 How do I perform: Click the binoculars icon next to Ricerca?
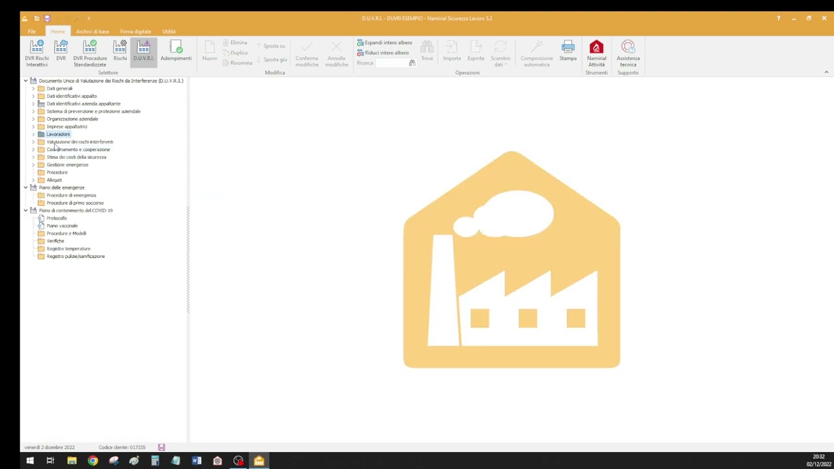click(x=412, y=63)
